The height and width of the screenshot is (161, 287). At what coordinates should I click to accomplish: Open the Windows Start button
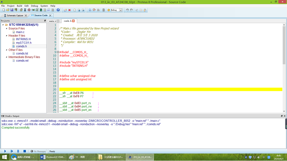[4, 157]
